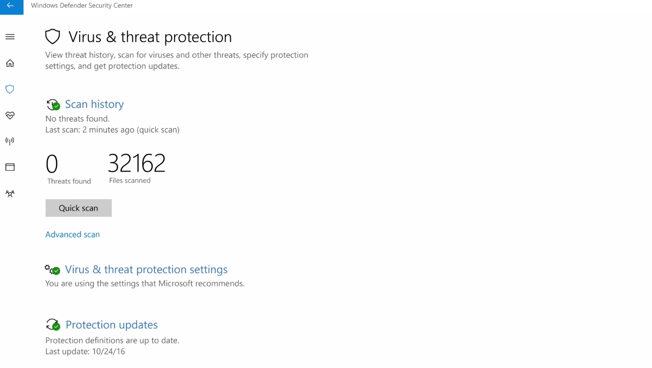
Task: Select the Firewall & network protection icon
Action: click(x=10, y=141)
